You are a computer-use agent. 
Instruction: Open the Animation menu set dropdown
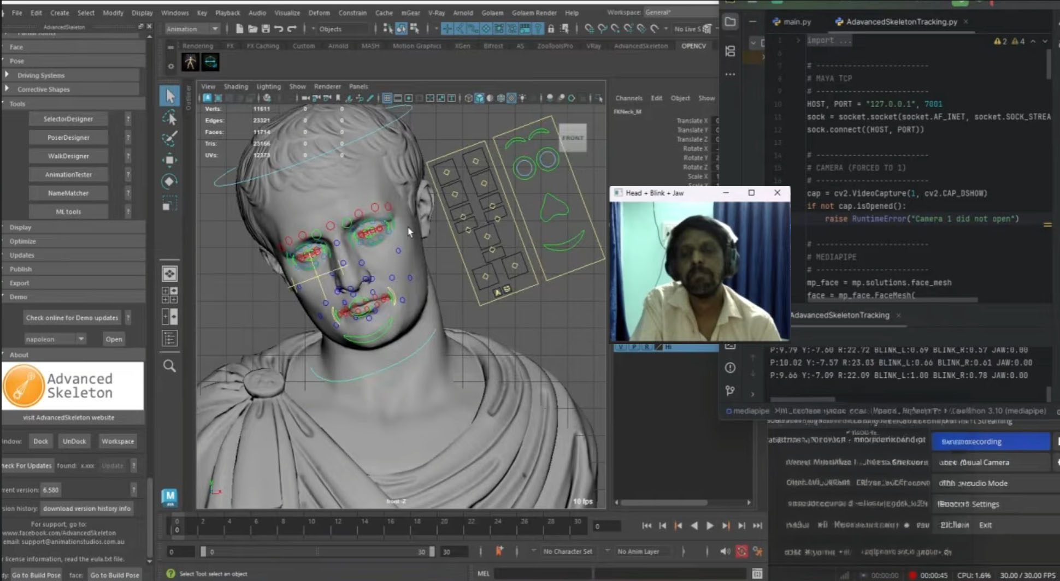coord(192,29)
